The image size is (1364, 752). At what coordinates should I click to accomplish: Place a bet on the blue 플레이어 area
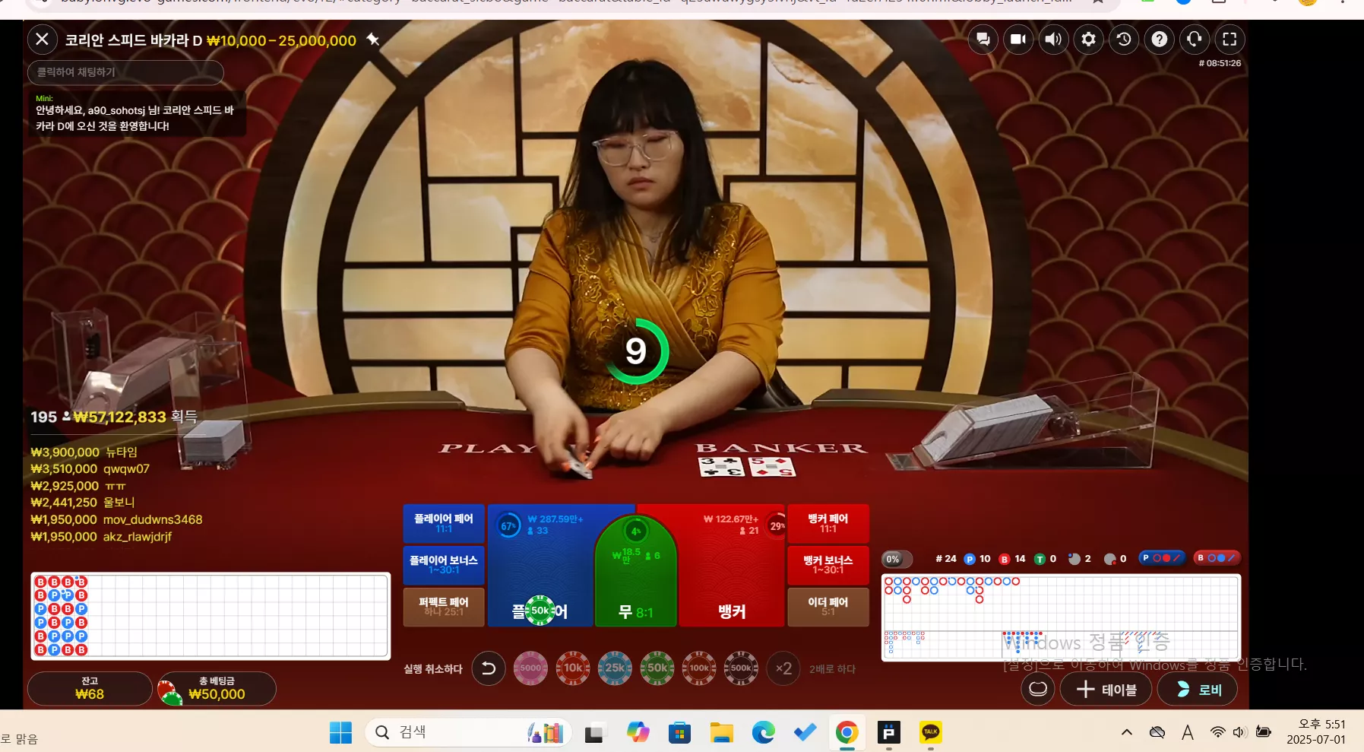(x=540, y=565)
